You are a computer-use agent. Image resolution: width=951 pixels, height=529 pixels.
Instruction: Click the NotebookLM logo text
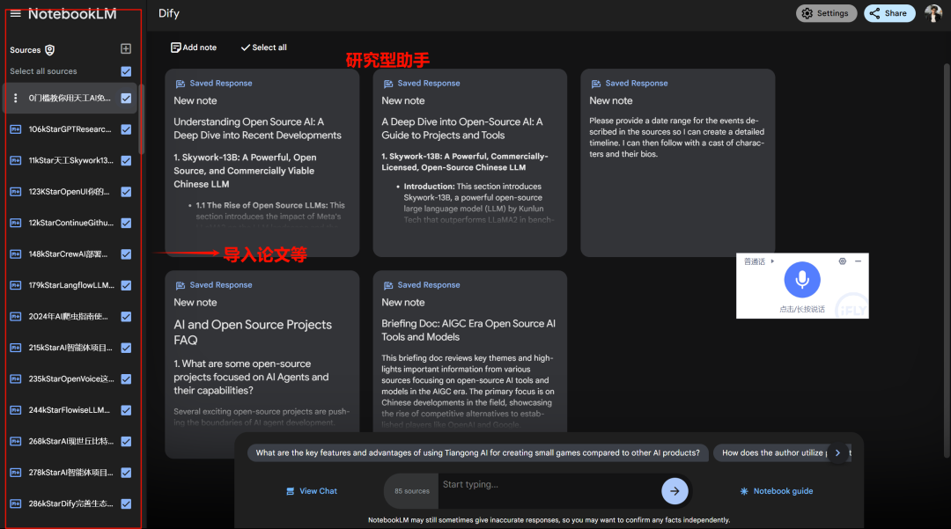pyautogui.click(x=72, y=13)
